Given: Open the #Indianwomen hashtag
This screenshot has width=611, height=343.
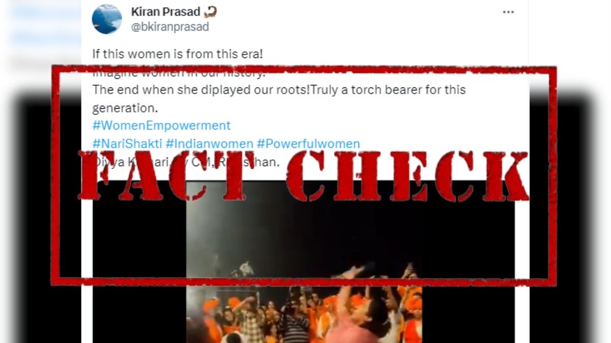Looking at the screenshot, I should click(x=209, y=144).
